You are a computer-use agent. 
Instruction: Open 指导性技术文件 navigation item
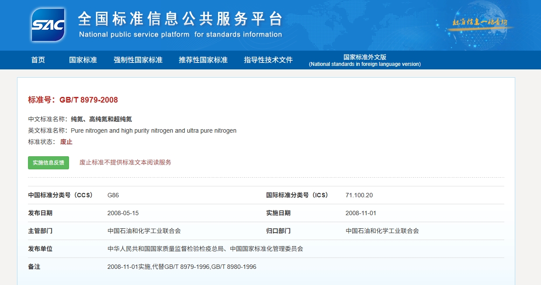tap(268, 60)
